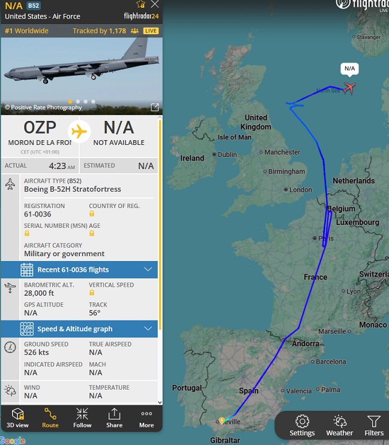Click the Positive Rate Photography credit
Screen dimensions: 389x445
pos(43,108)
